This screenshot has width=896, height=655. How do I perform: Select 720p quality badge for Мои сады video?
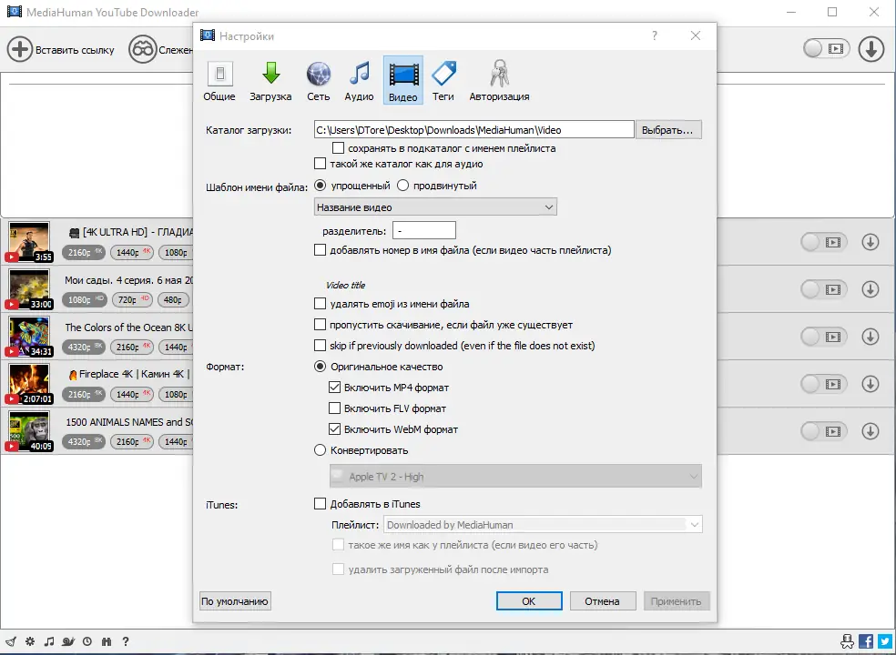point(131,300)
